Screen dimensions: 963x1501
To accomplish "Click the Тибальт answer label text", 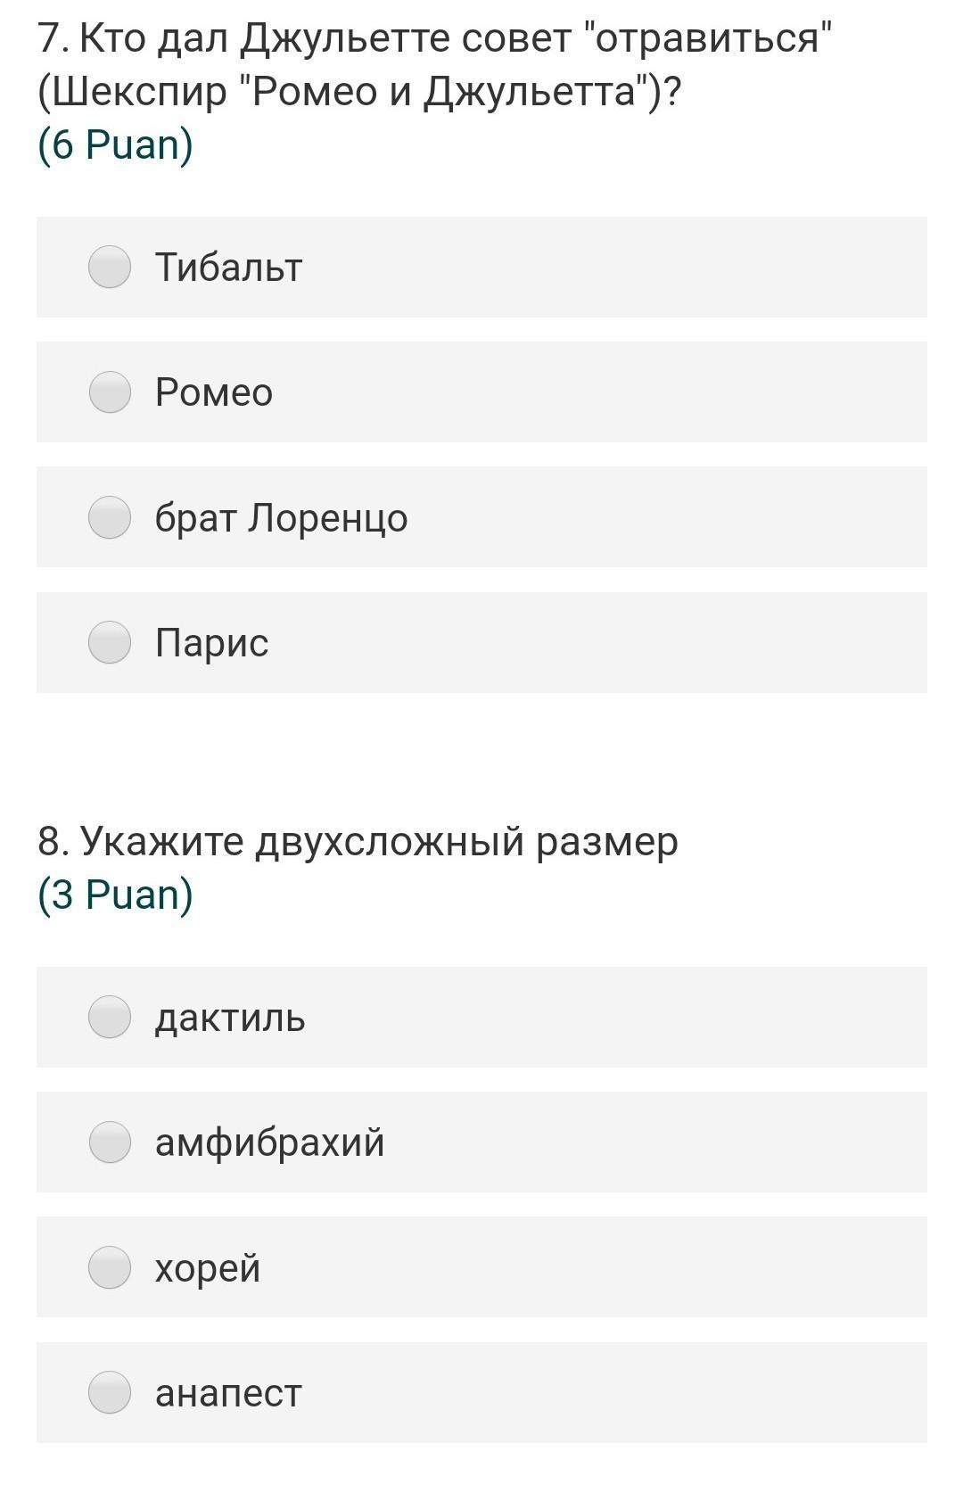I will tap(228, 267).
